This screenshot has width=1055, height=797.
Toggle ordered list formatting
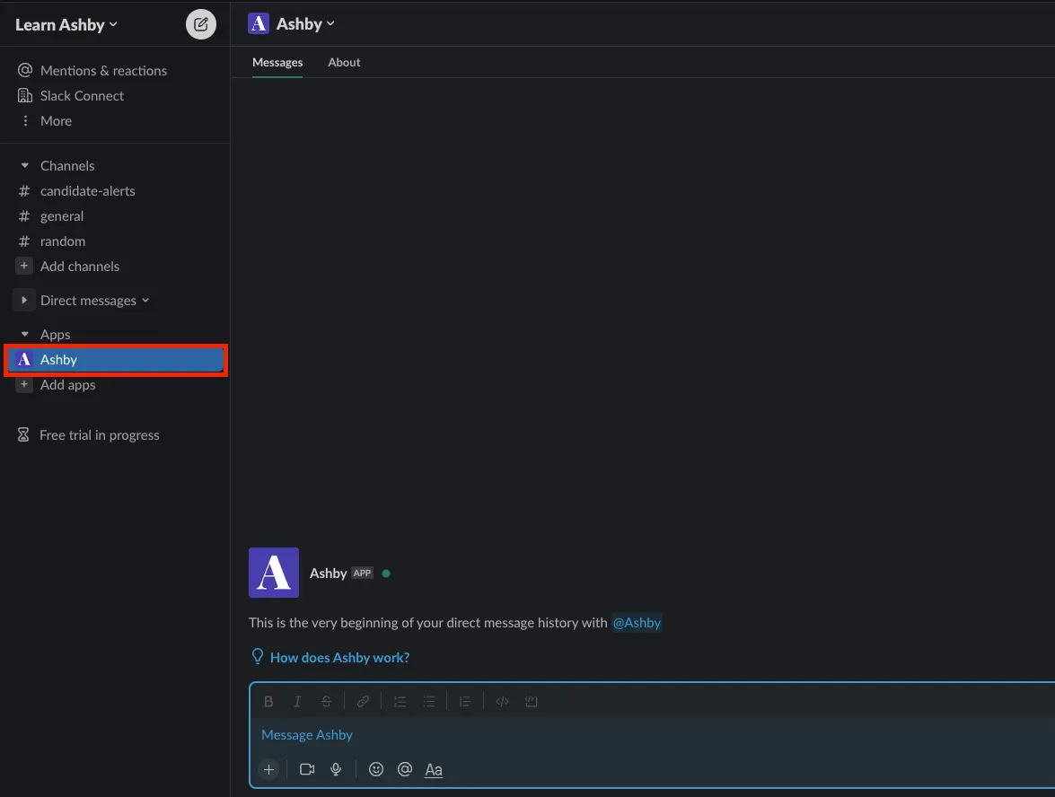[x=400, y=702]
